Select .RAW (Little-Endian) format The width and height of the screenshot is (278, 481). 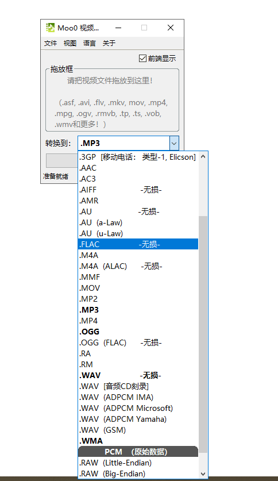tap(138, 463)
